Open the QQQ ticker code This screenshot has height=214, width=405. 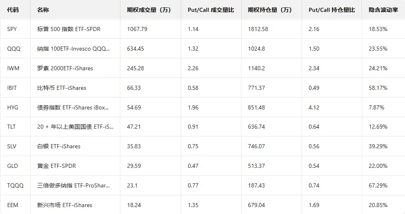click(13, 49)
